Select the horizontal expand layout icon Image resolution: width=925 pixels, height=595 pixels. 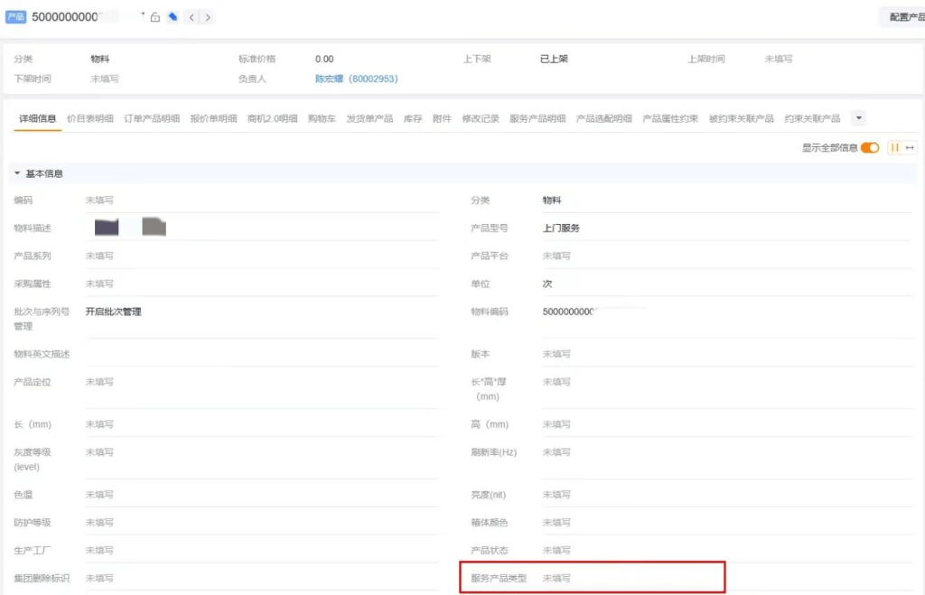coord(910,148)
